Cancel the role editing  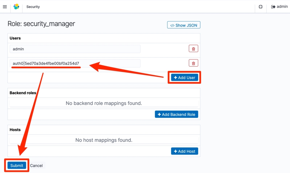coord(37,166)
